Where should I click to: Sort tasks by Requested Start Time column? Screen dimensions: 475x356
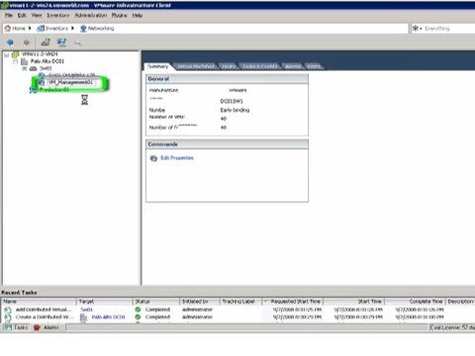click(293, 302)
